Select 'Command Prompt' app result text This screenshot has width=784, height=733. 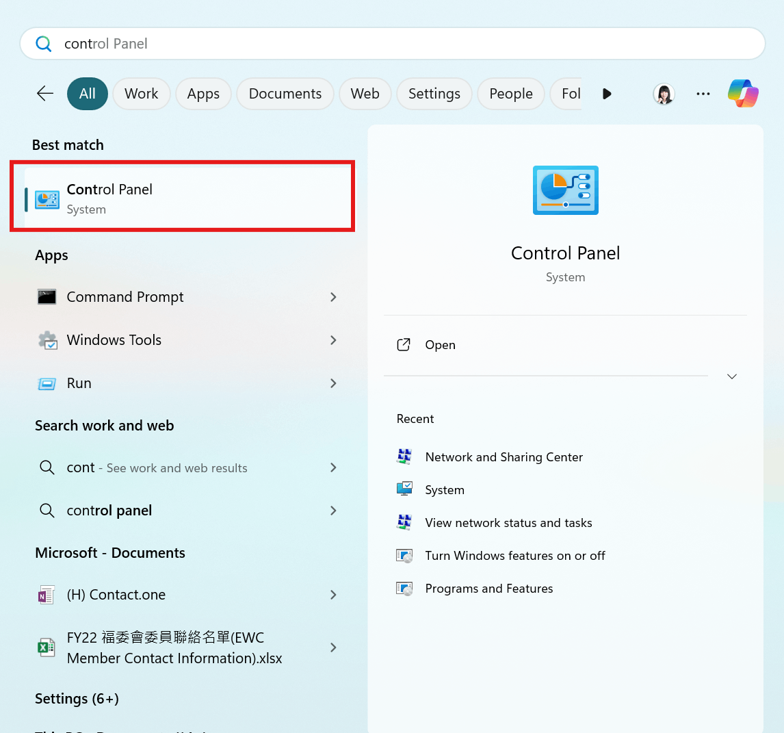point(125,297)
